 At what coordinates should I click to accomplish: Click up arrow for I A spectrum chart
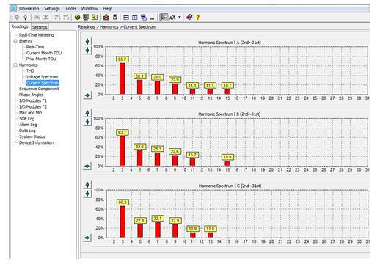pyautogui.click(x=87, y=41)
